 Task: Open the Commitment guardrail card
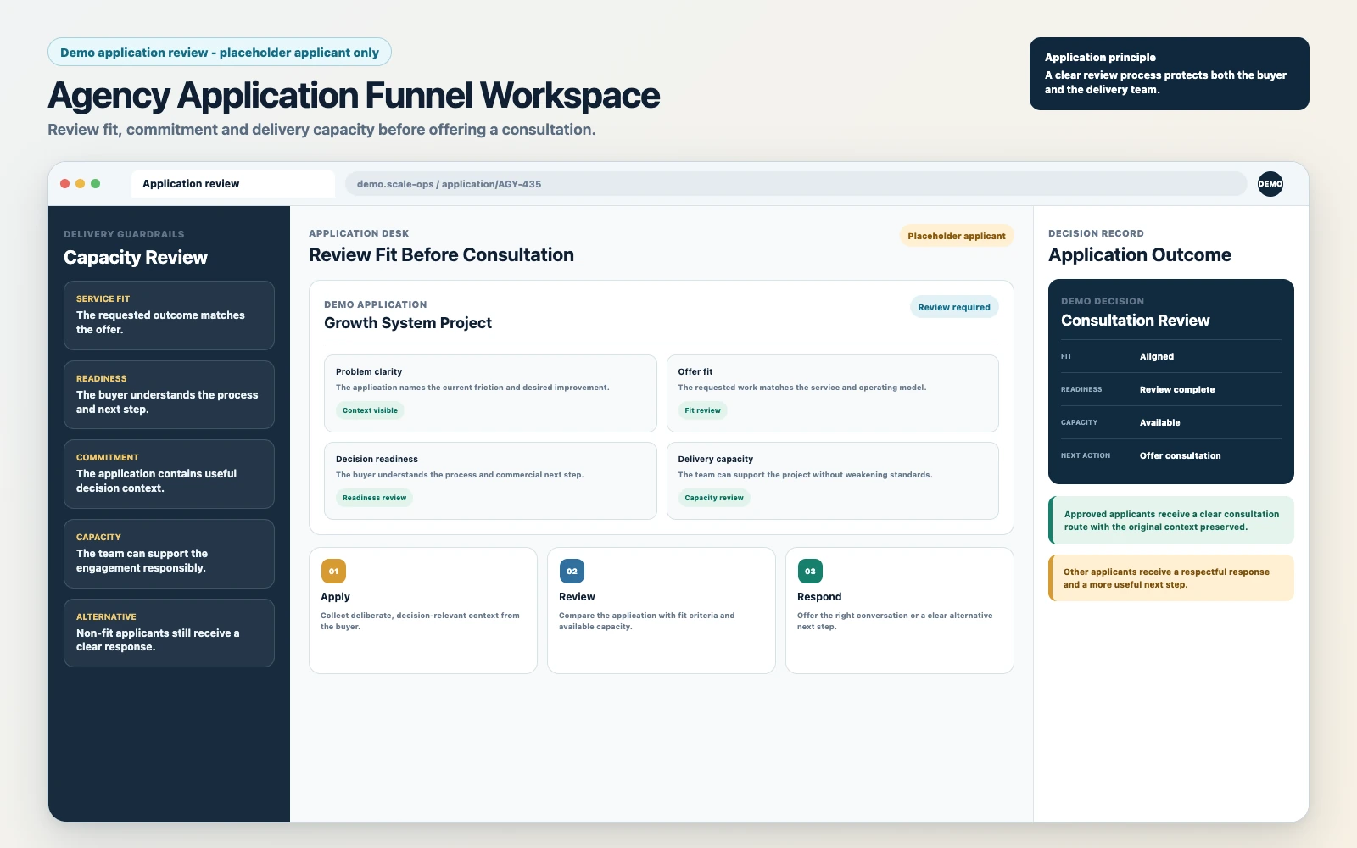[169, 474]
